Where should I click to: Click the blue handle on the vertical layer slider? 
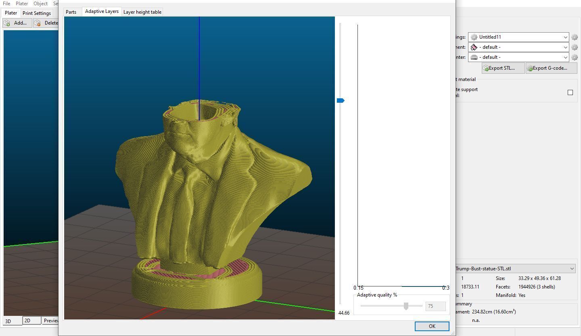tap(341, 100)
